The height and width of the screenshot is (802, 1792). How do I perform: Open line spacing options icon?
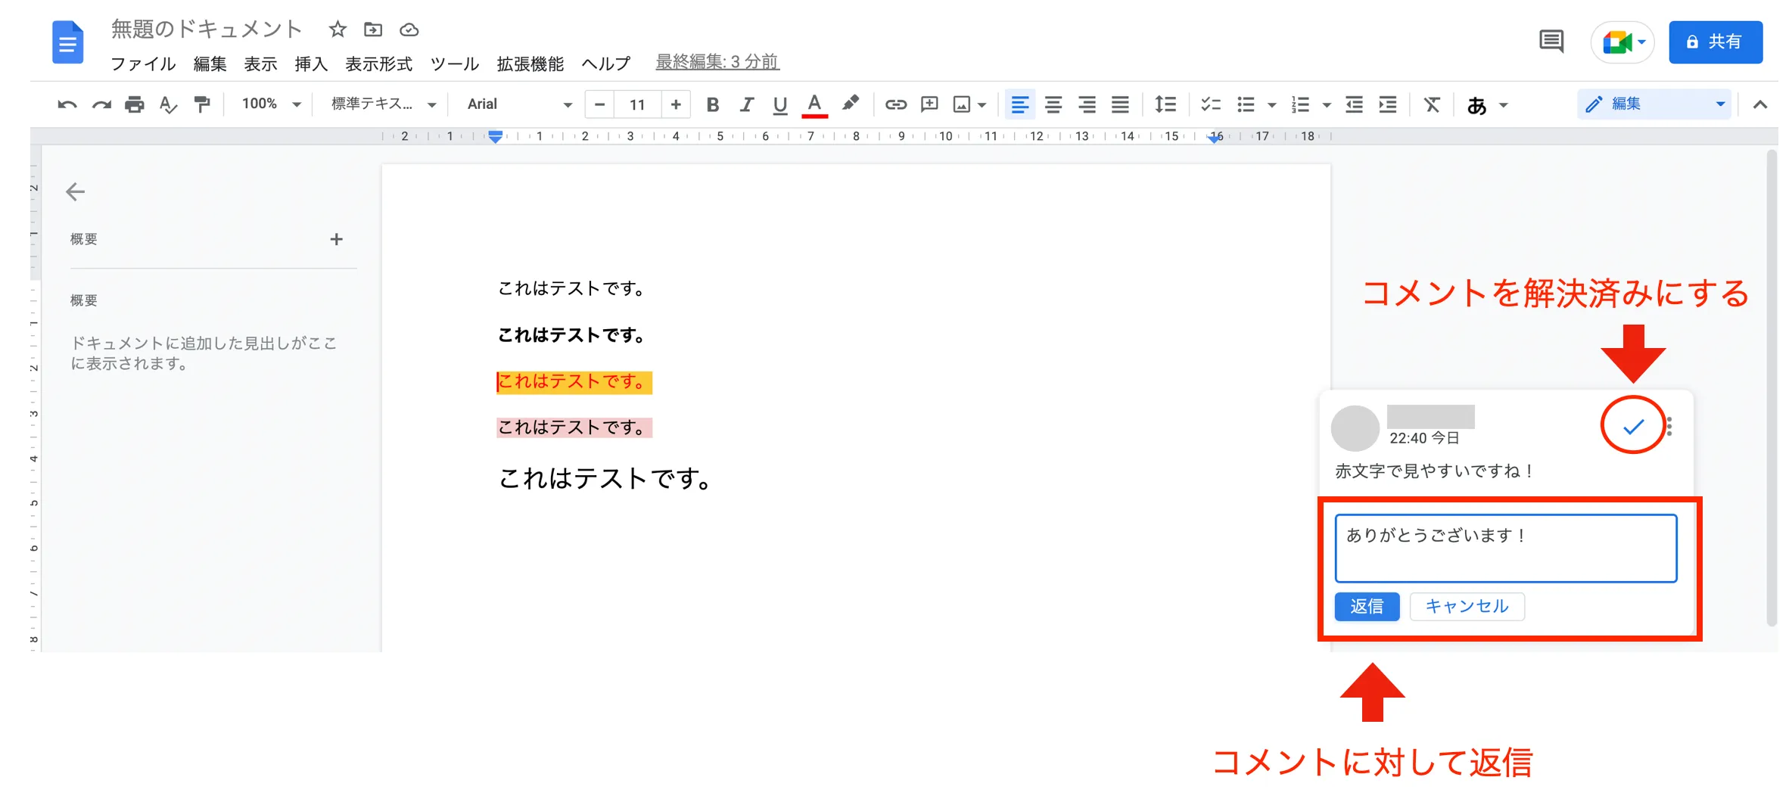click(x=1165, y=104)
